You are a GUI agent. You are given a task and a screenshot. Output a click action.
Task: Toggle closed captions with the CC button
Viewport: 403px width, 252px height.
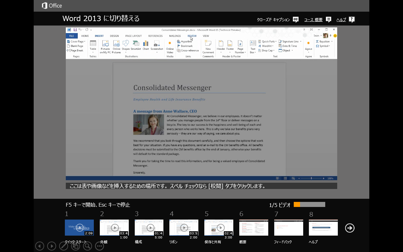[296, 20]
